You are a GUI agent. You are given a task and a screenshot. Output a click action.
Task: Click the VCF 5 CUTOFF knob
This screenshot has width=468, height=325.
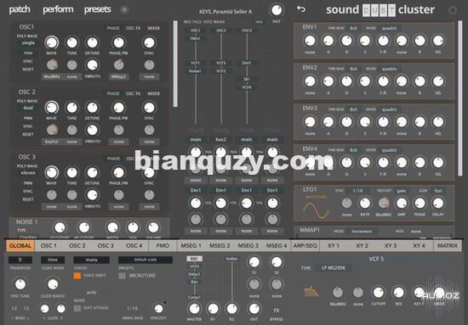tap(378, 293)
